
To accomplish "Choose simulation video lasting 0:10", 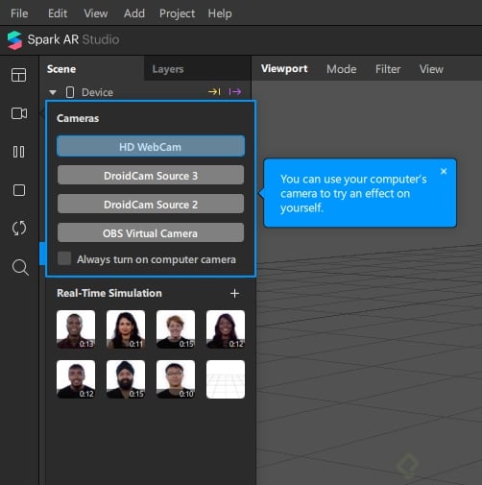I will point(176,379).
